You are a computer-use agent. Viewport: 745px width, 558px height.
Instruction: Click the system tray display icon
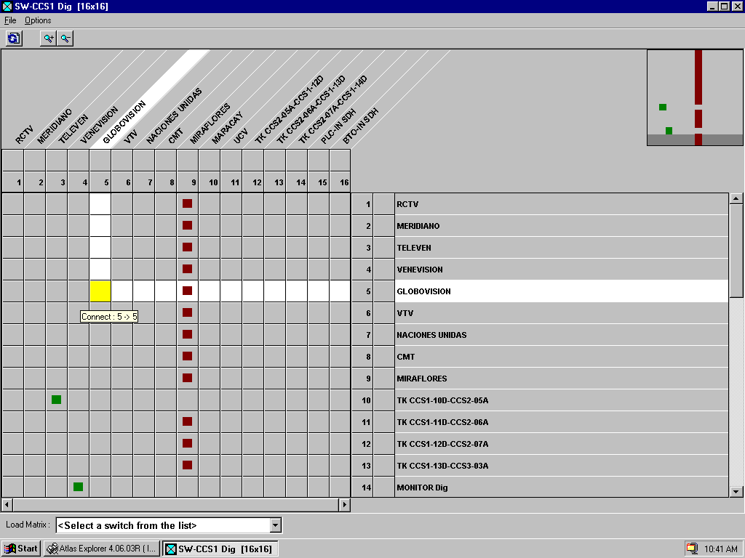pos(691,549)
